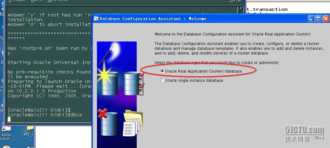Image resolution: width=330 pixels, height=148 pixels.
Task: Click the Database Configuration Assistant title bar icon
Action: click(x=96, y=18)
